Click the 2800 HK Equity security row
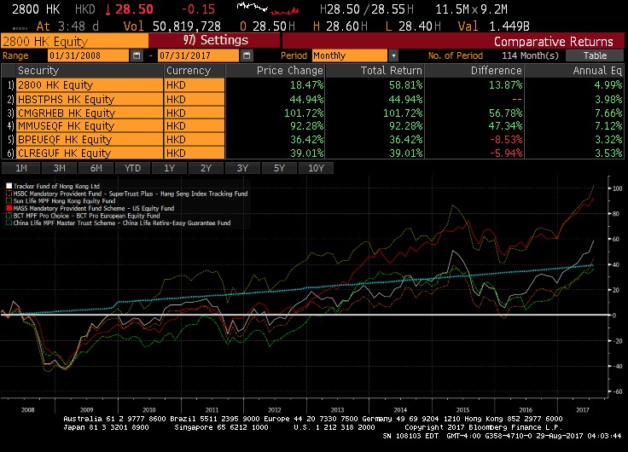 pyautogui.click(x=90, y=85)
